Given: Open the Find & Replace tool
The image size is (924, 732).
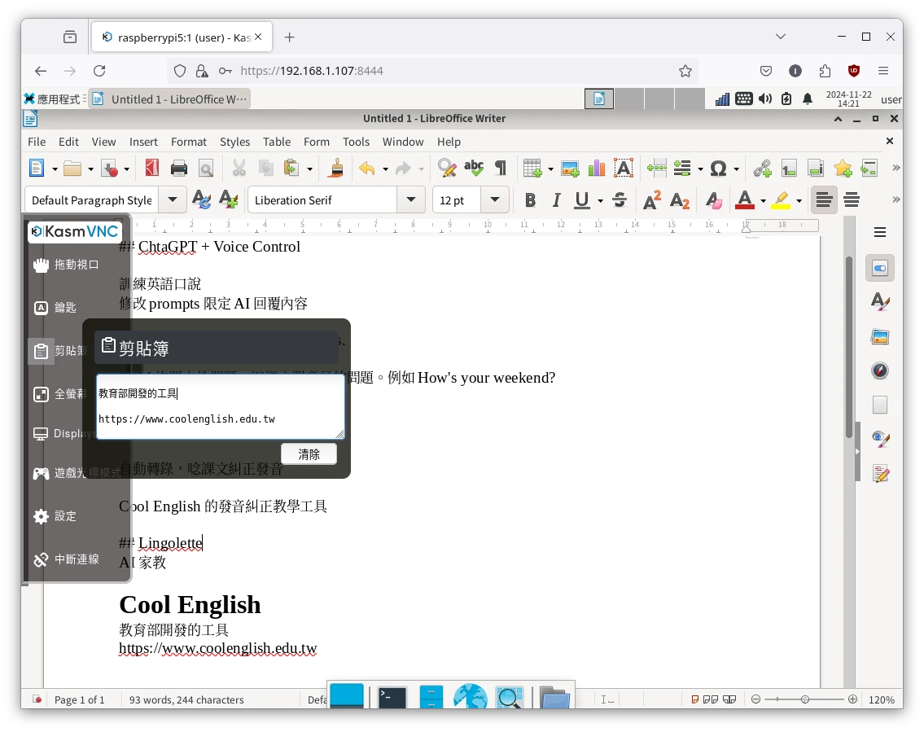Looking at the screenshot, I should point(446,169).
